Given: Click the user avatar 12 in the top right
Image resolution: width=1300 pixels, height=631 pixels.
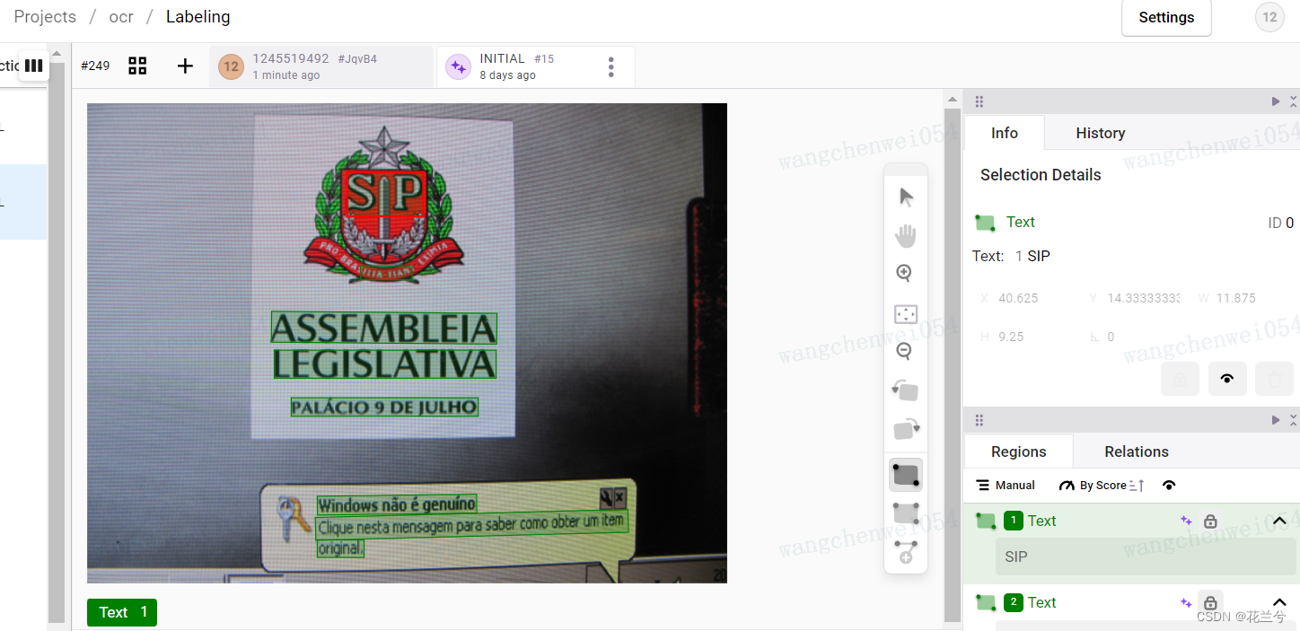Looking at the screenshot, I should coord(1269,17).
